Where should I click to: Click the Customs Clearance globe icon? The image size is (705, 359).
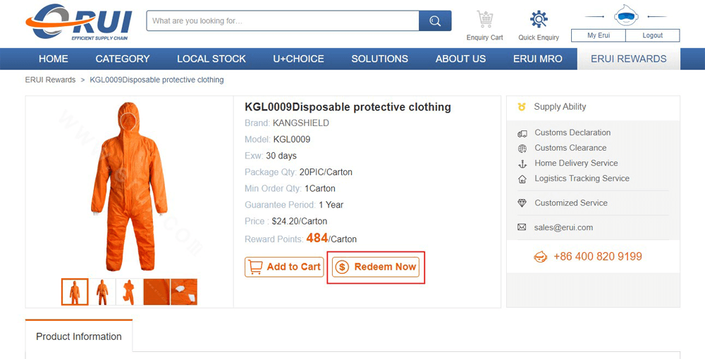point(522,149)
